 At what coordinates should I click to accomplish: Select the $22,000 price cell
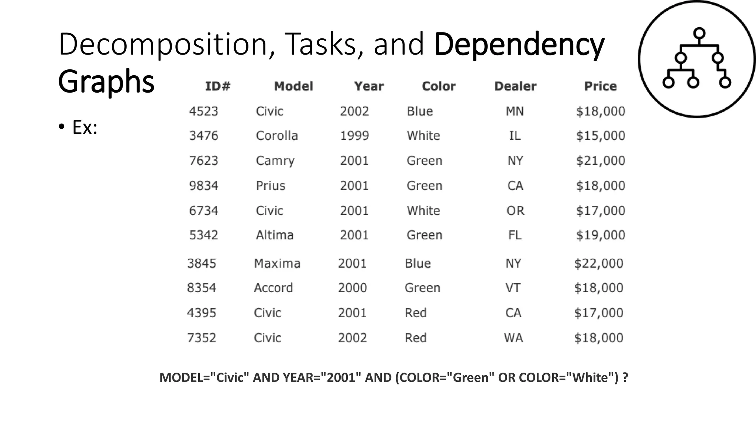[599, 263]
